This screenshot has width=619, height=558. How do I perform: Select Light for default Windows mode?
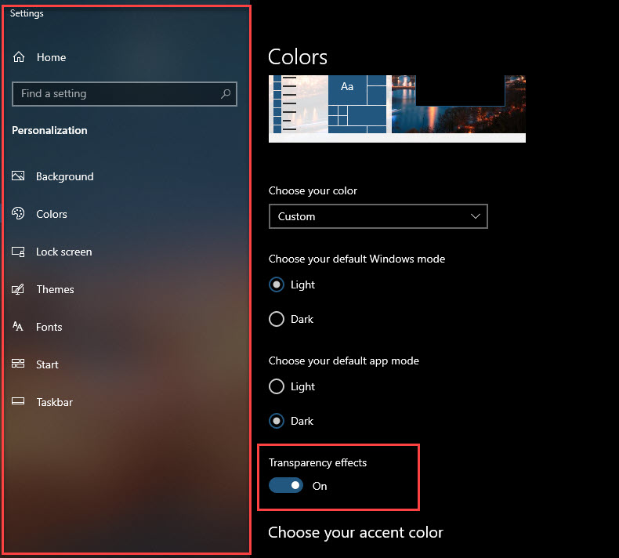(x=277, y=284)
